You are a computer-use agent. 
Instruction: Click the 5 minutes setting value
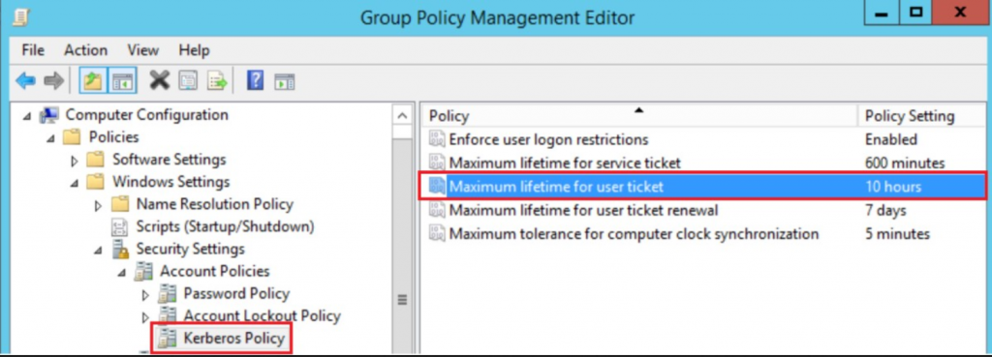click(897, 234)
